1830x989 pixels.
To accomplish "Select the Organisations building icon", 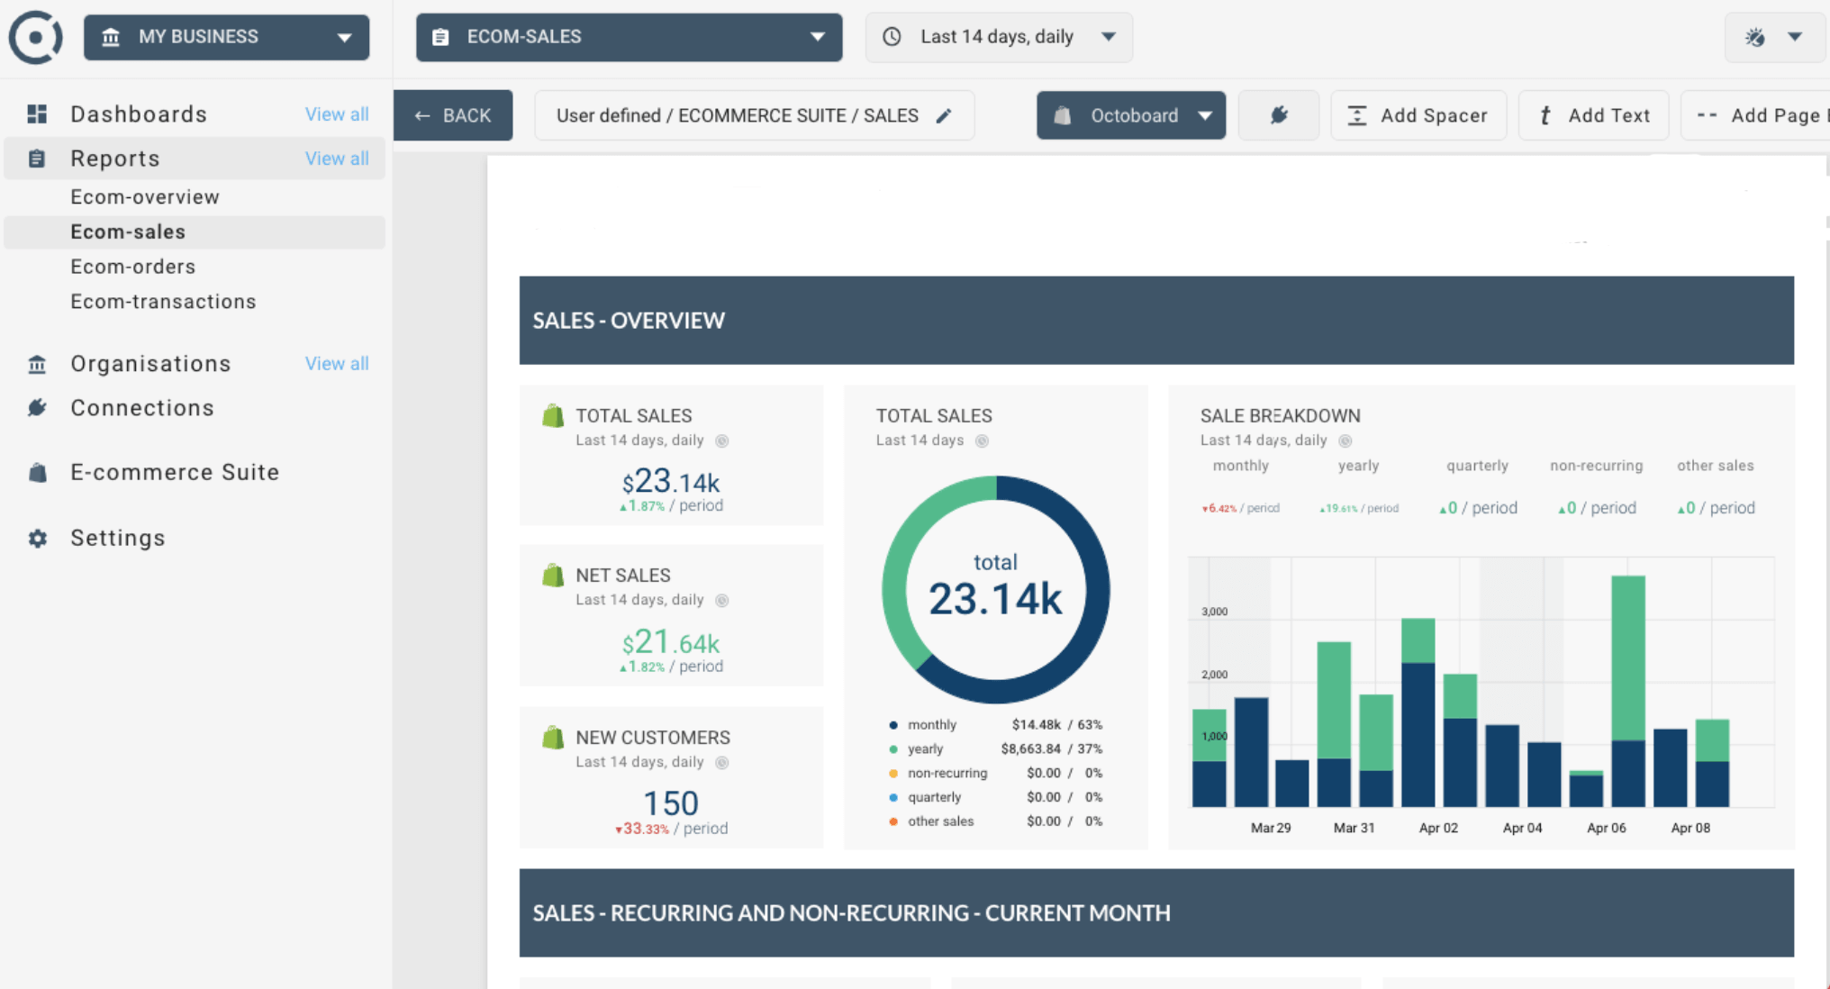I will [x=37, y=364].
